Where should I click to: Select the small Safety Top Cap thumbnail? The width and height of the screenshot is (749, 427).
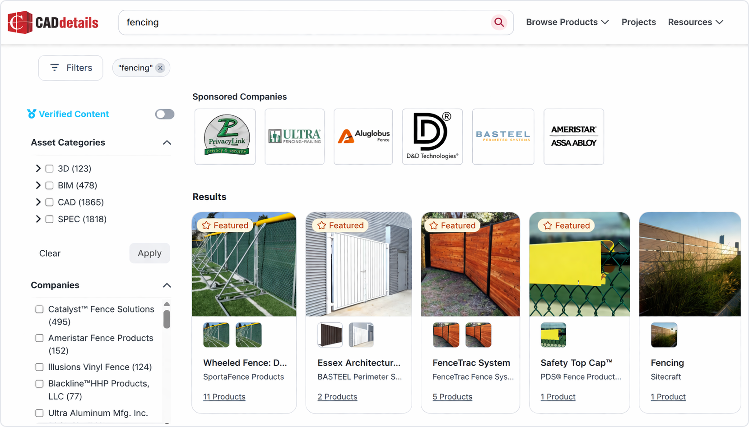coord(554,335)
